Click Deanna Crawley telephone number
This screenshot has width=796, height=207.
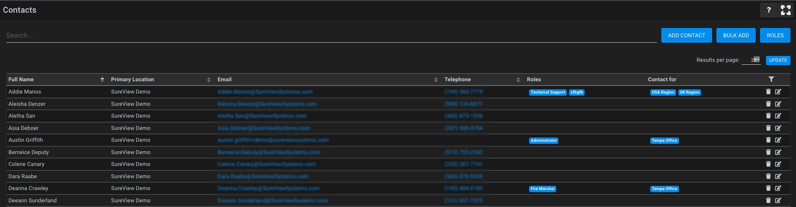463,188
